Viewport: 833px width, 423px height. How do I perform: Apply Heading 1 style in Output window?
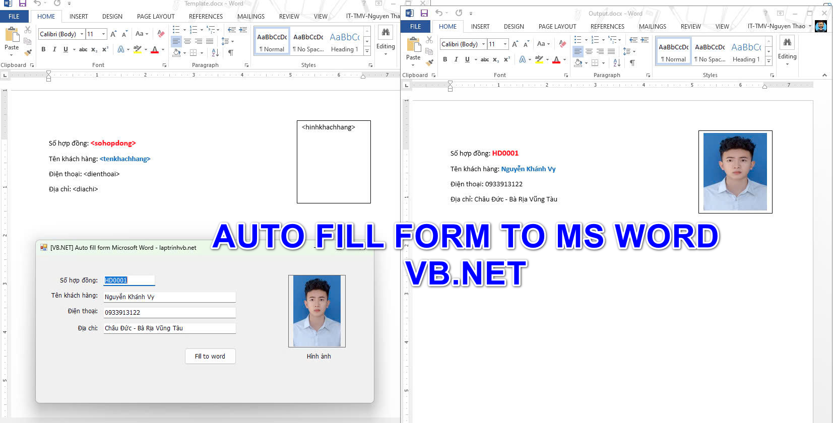(746, 51)
